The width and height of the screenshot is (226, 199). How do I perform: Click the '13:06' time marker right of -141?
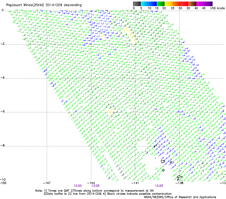[x=159, y=186]
